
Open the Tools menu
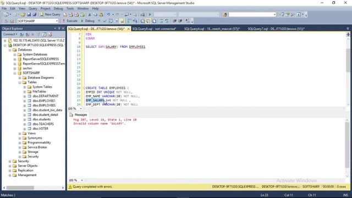(70, 9)
